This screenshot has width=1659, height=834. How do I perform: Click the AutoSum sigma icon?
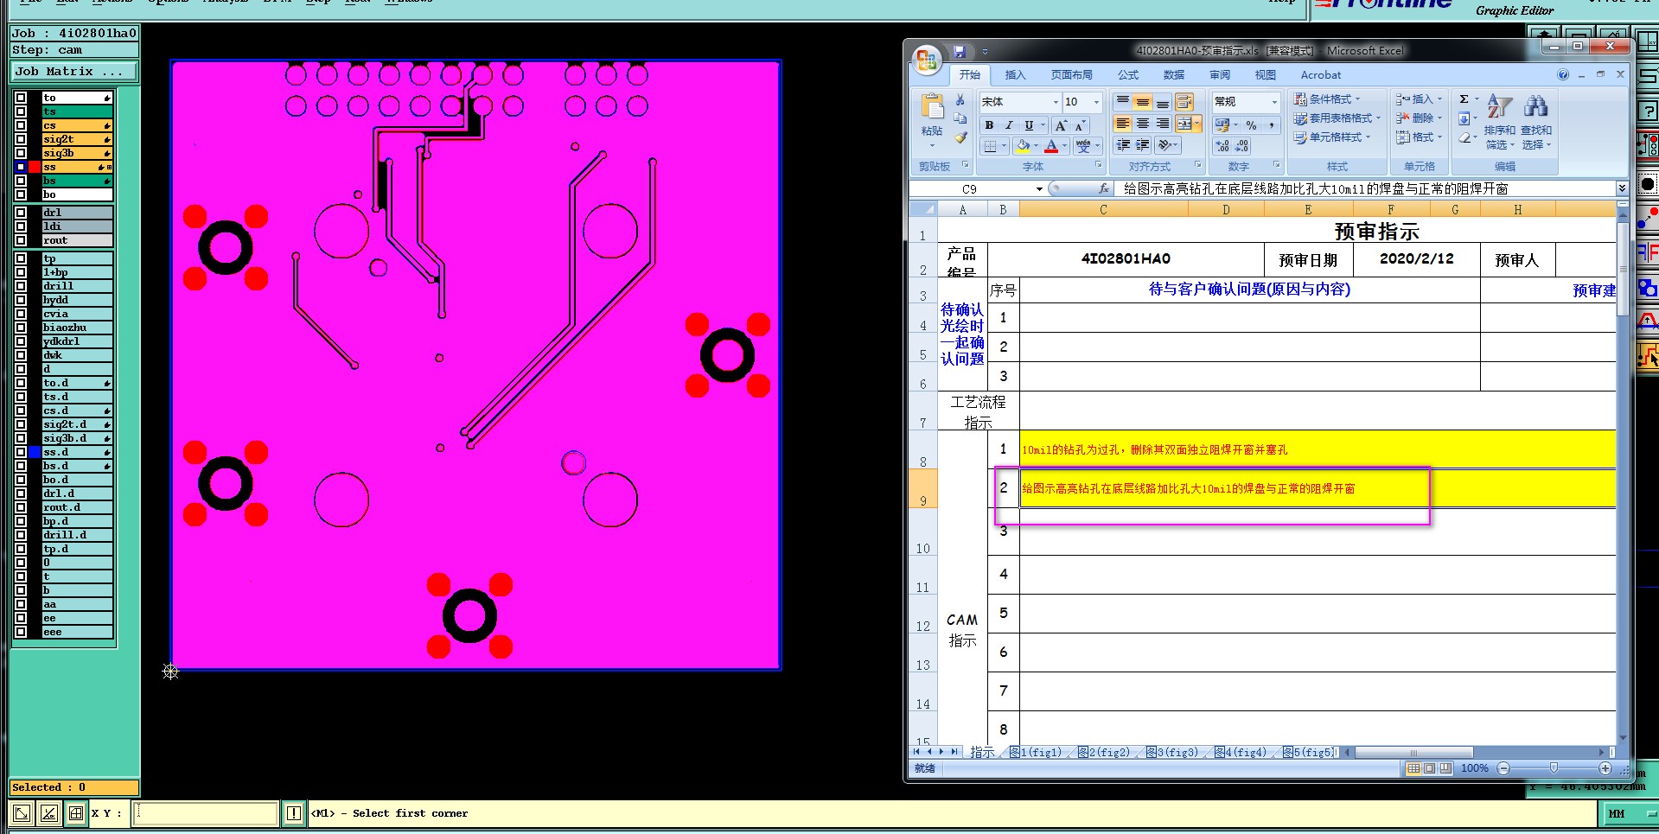(x=1464, y=99)
